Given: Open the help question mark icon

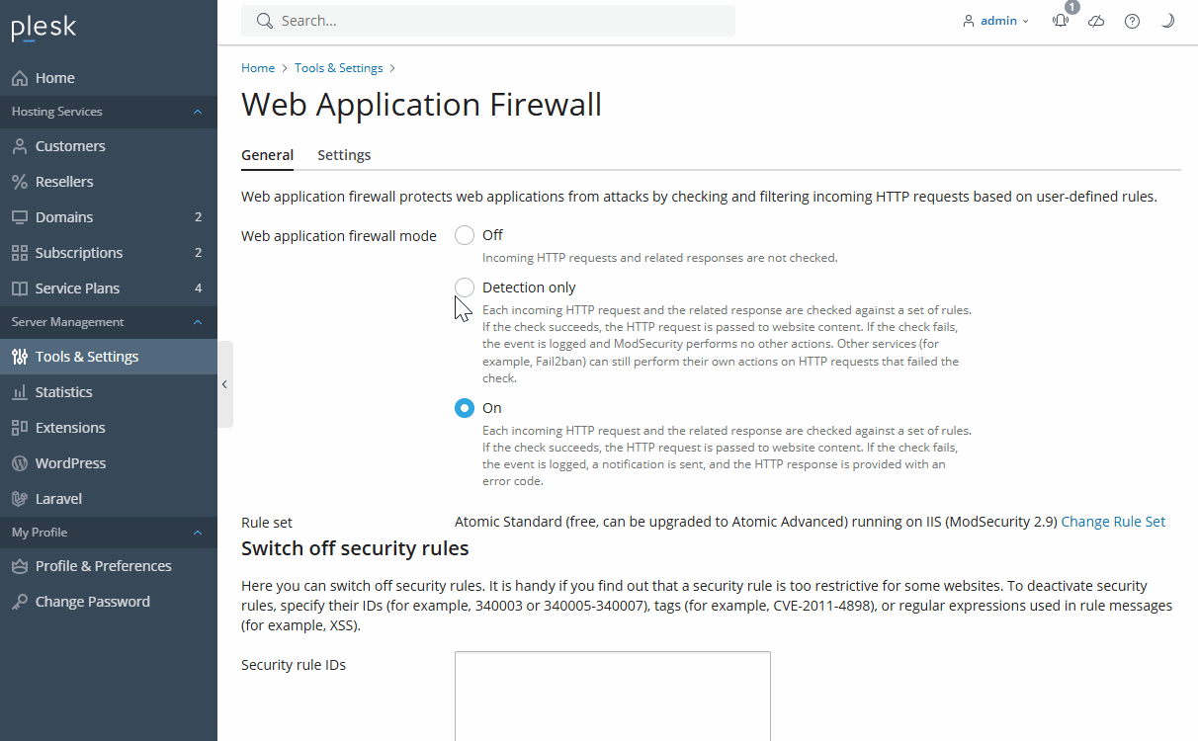Looking at the screenshot, I should 1133,21.
